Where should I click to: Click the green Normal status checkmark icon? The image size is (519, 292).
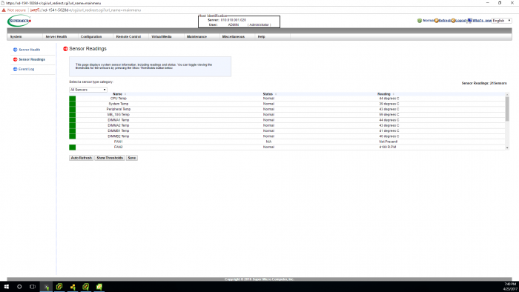(x=420, y=21)
